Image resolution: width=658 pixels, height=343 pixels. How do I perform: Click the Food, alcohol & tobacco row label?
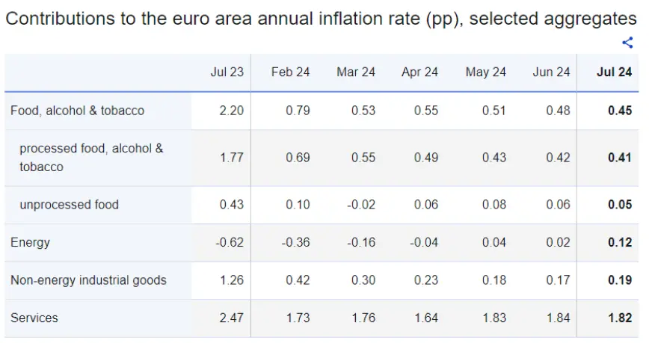click(x=77, y=111)
